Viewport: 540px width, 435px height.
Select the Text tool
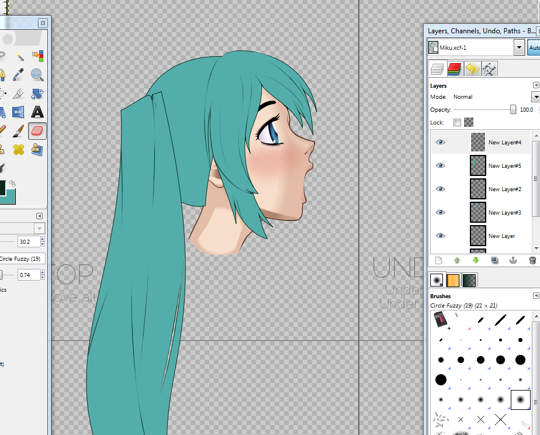(x=37, y=112)
